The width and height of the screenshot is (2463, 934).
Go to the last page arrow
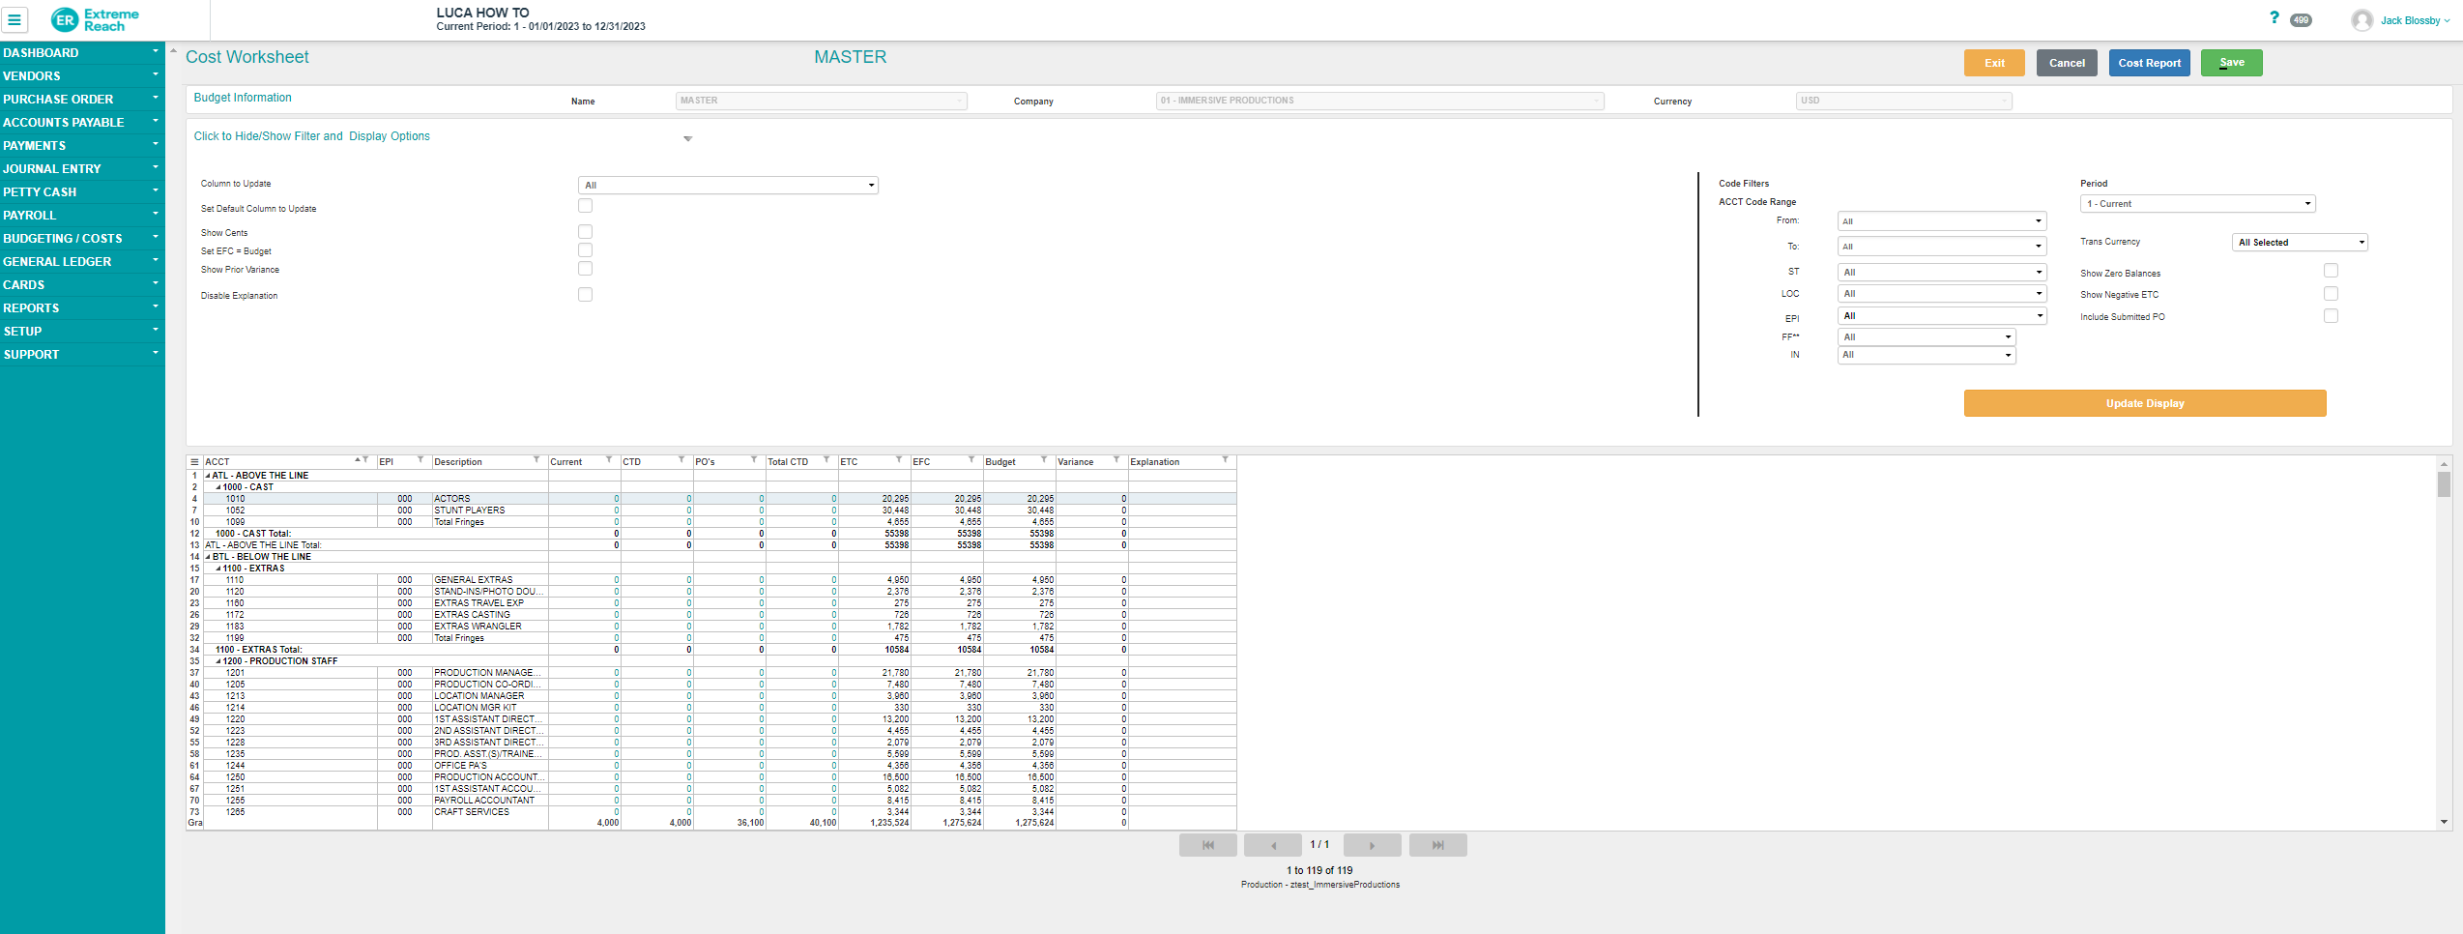(x=1437, y=845)
